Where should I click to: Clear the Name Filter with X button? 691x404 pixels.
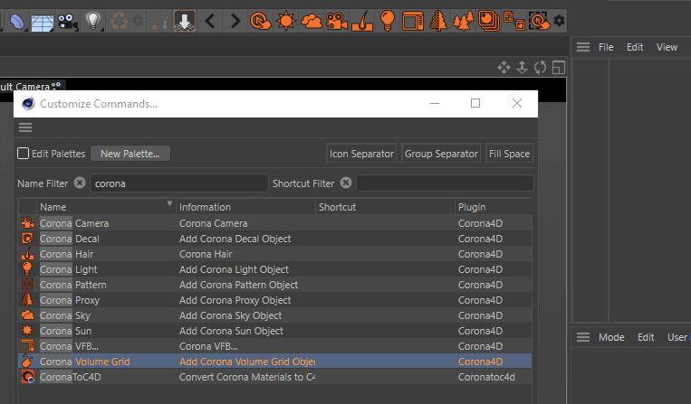80,183
